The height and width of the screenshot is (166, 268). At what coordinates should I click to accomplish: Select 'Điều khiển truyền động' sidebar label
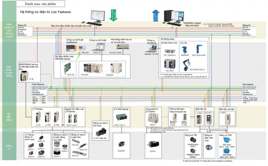coord(9,71)
